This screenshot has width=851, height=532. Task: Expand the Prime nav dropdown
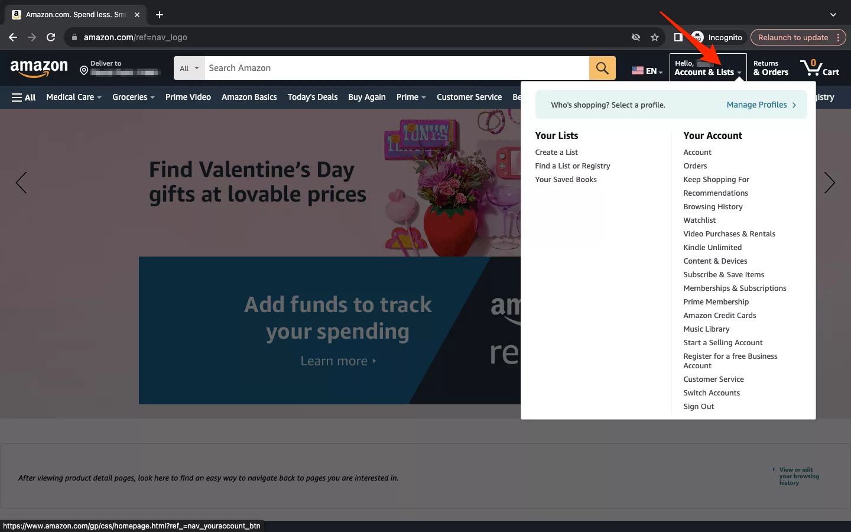(x=411, y=98)
